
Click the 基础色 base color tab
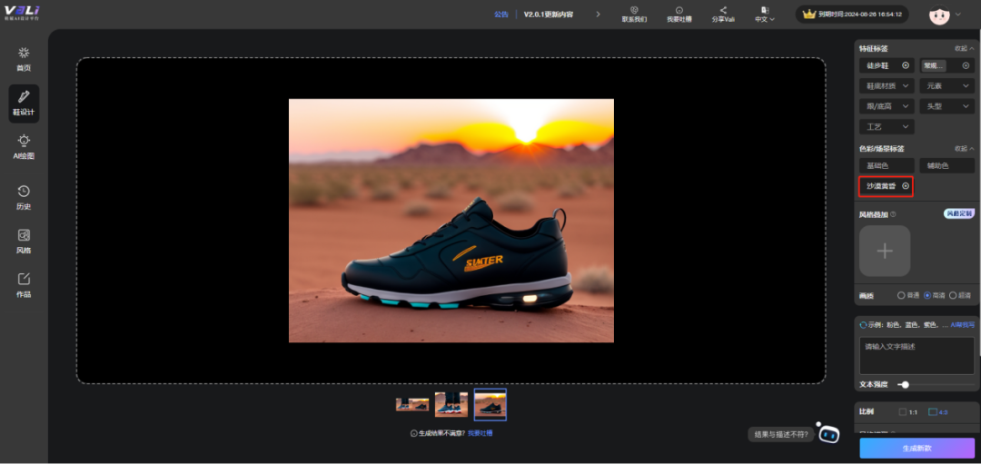[887, 165]
